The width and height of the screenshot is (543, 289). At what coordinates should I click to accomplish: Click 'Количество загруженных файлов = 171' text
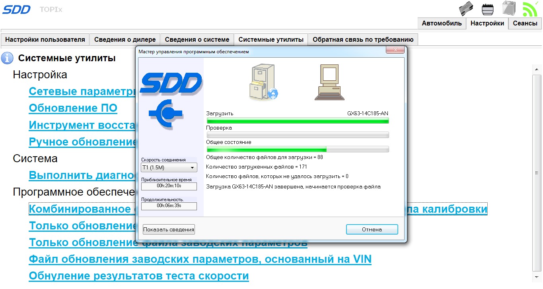[257, 167]
